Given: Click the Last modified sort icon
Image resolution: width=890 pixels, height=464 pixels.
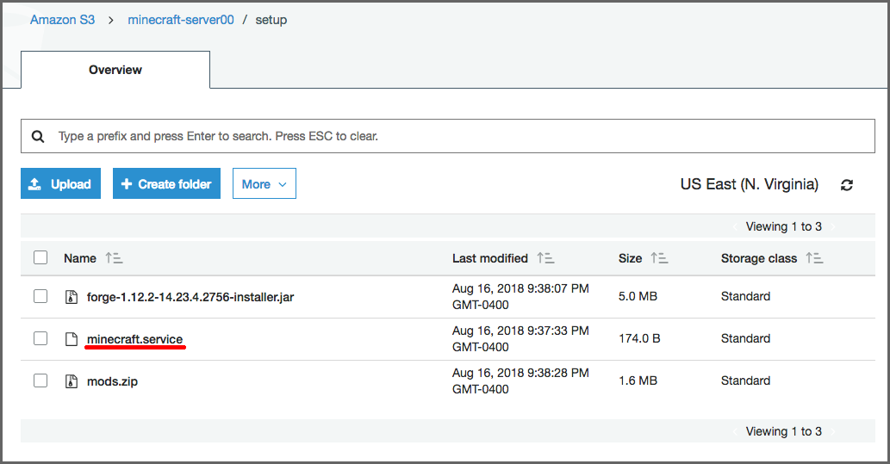Looking at the screenshot, I should click(545, 258).
